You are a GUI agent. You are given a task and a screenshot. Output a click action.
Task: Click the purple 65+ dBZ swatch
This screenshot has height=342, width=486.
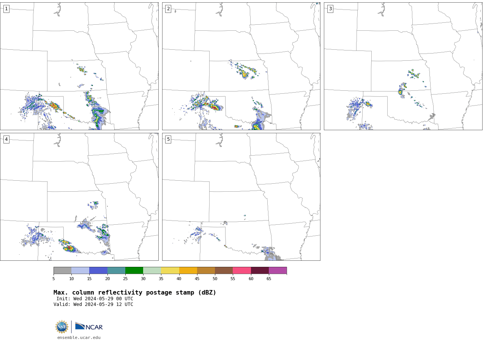pyautogui.click(x=278, y=270)
